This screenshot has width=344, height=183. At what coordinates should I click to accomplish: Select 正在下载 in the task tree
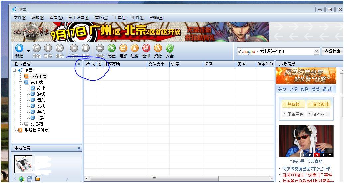(39, 76)
